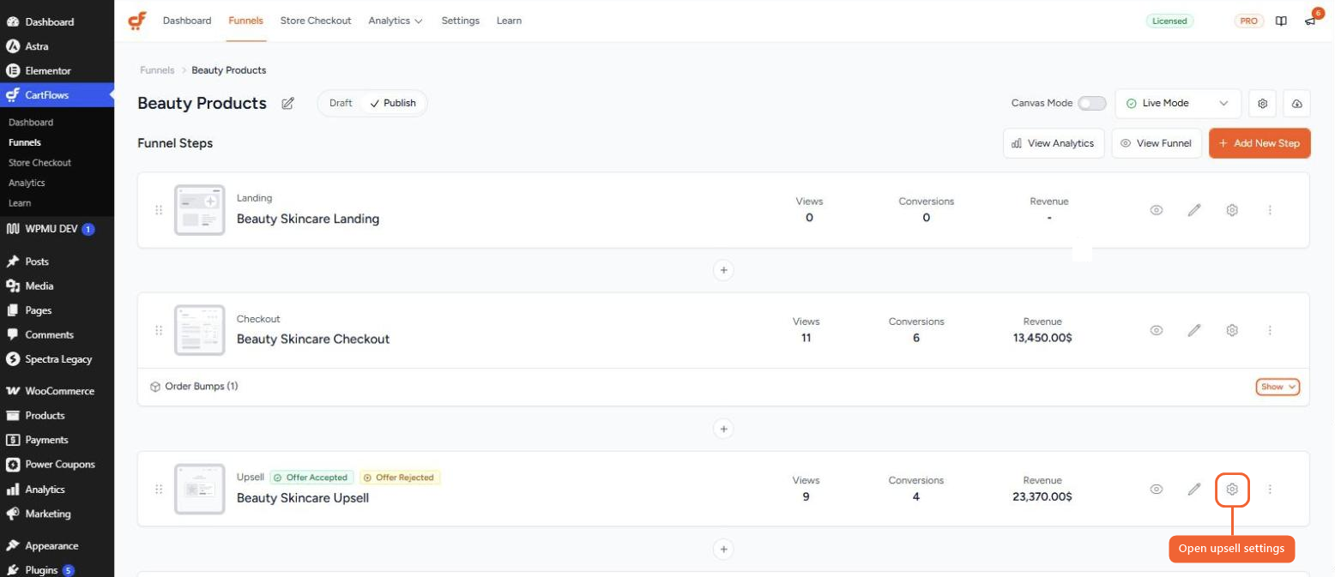Click the CartFlows logo icon
1335x577 pixels.
(136, 21)
